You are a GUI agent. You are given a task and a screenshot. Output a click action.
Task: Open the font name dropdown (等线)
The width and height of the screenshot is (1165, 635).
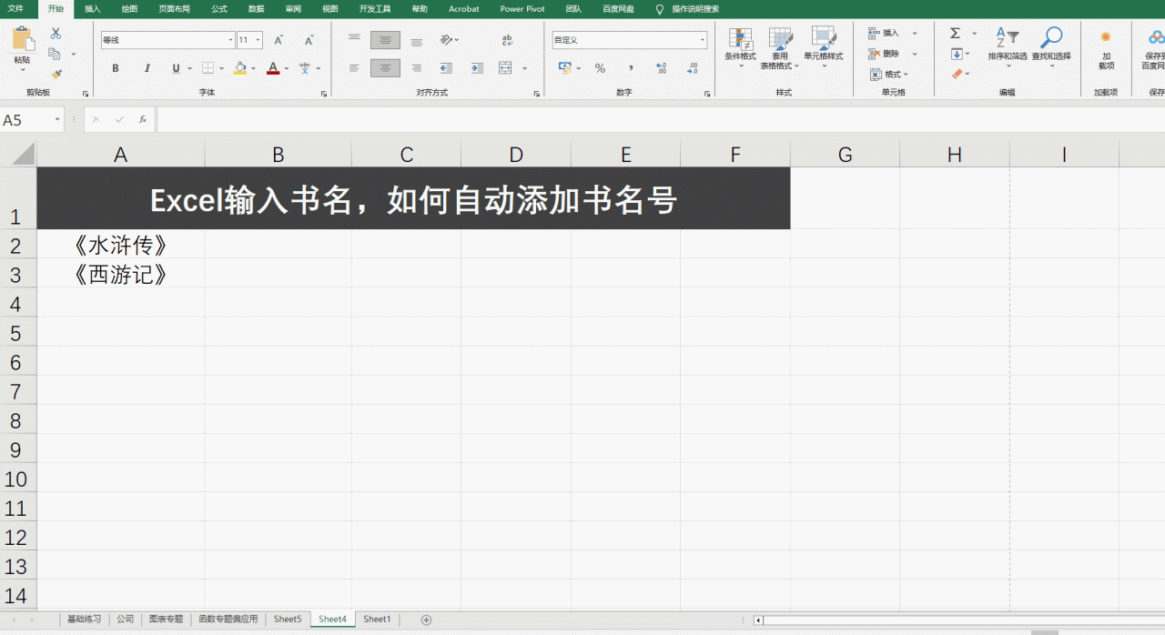[230, 40]
